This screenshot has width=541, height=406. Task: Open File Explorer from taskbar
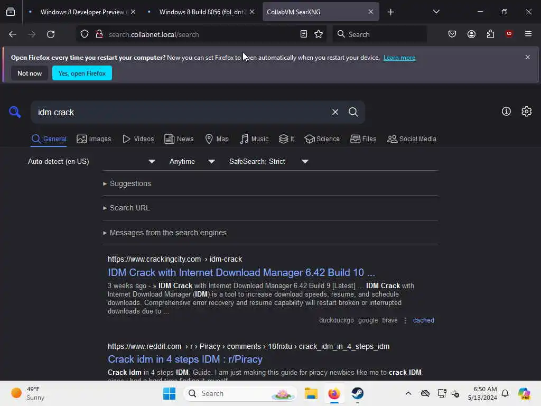[x=311, y=393]
